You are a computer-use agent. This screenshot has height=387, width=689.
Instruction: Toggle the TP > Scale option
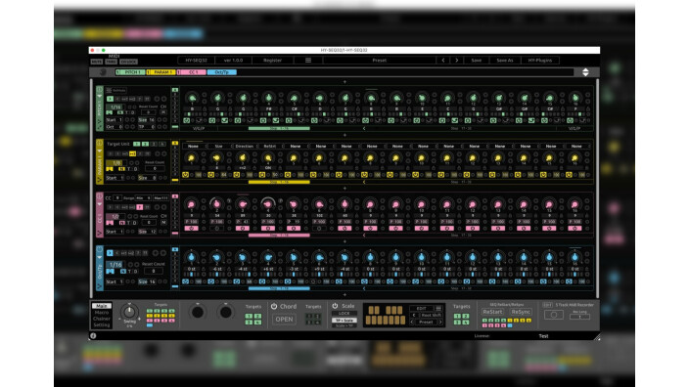[x=344, y=321]
